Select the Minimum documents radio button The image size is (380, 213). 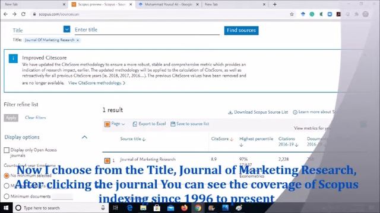(x=7, y=196)
